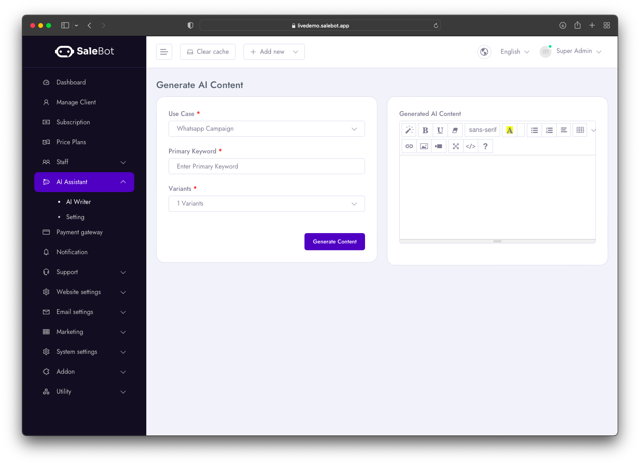
Task: Focus the Primary Keyword input field
Action: tap(267, 166)
